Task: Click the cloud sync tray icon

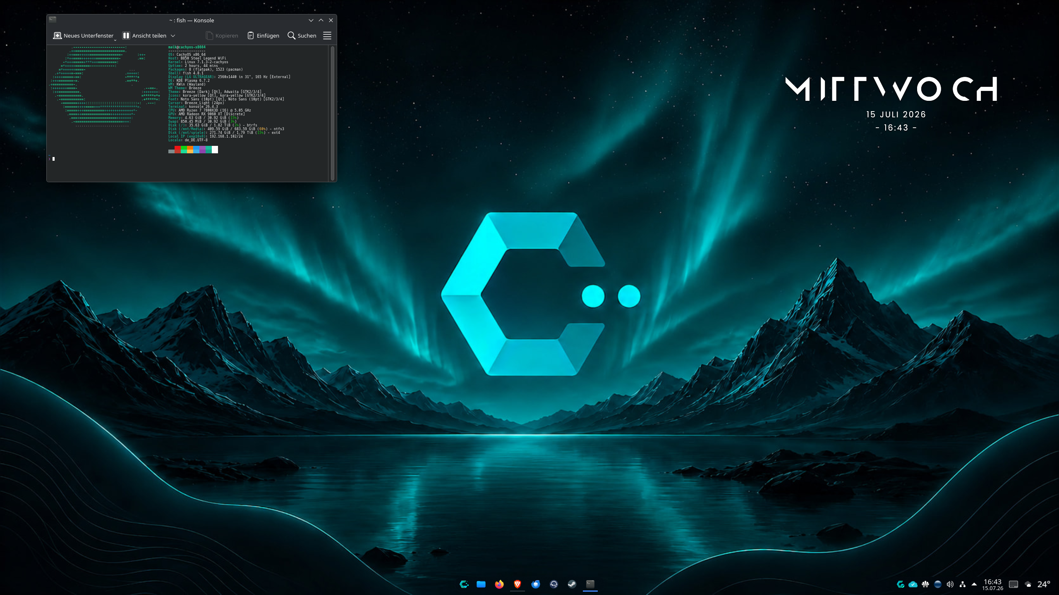Action: [913, 584]
